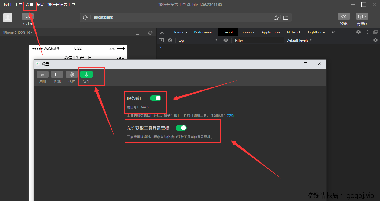
Task: Bookmark about:blank with the star icon
Action: click(x=276, y=18)
